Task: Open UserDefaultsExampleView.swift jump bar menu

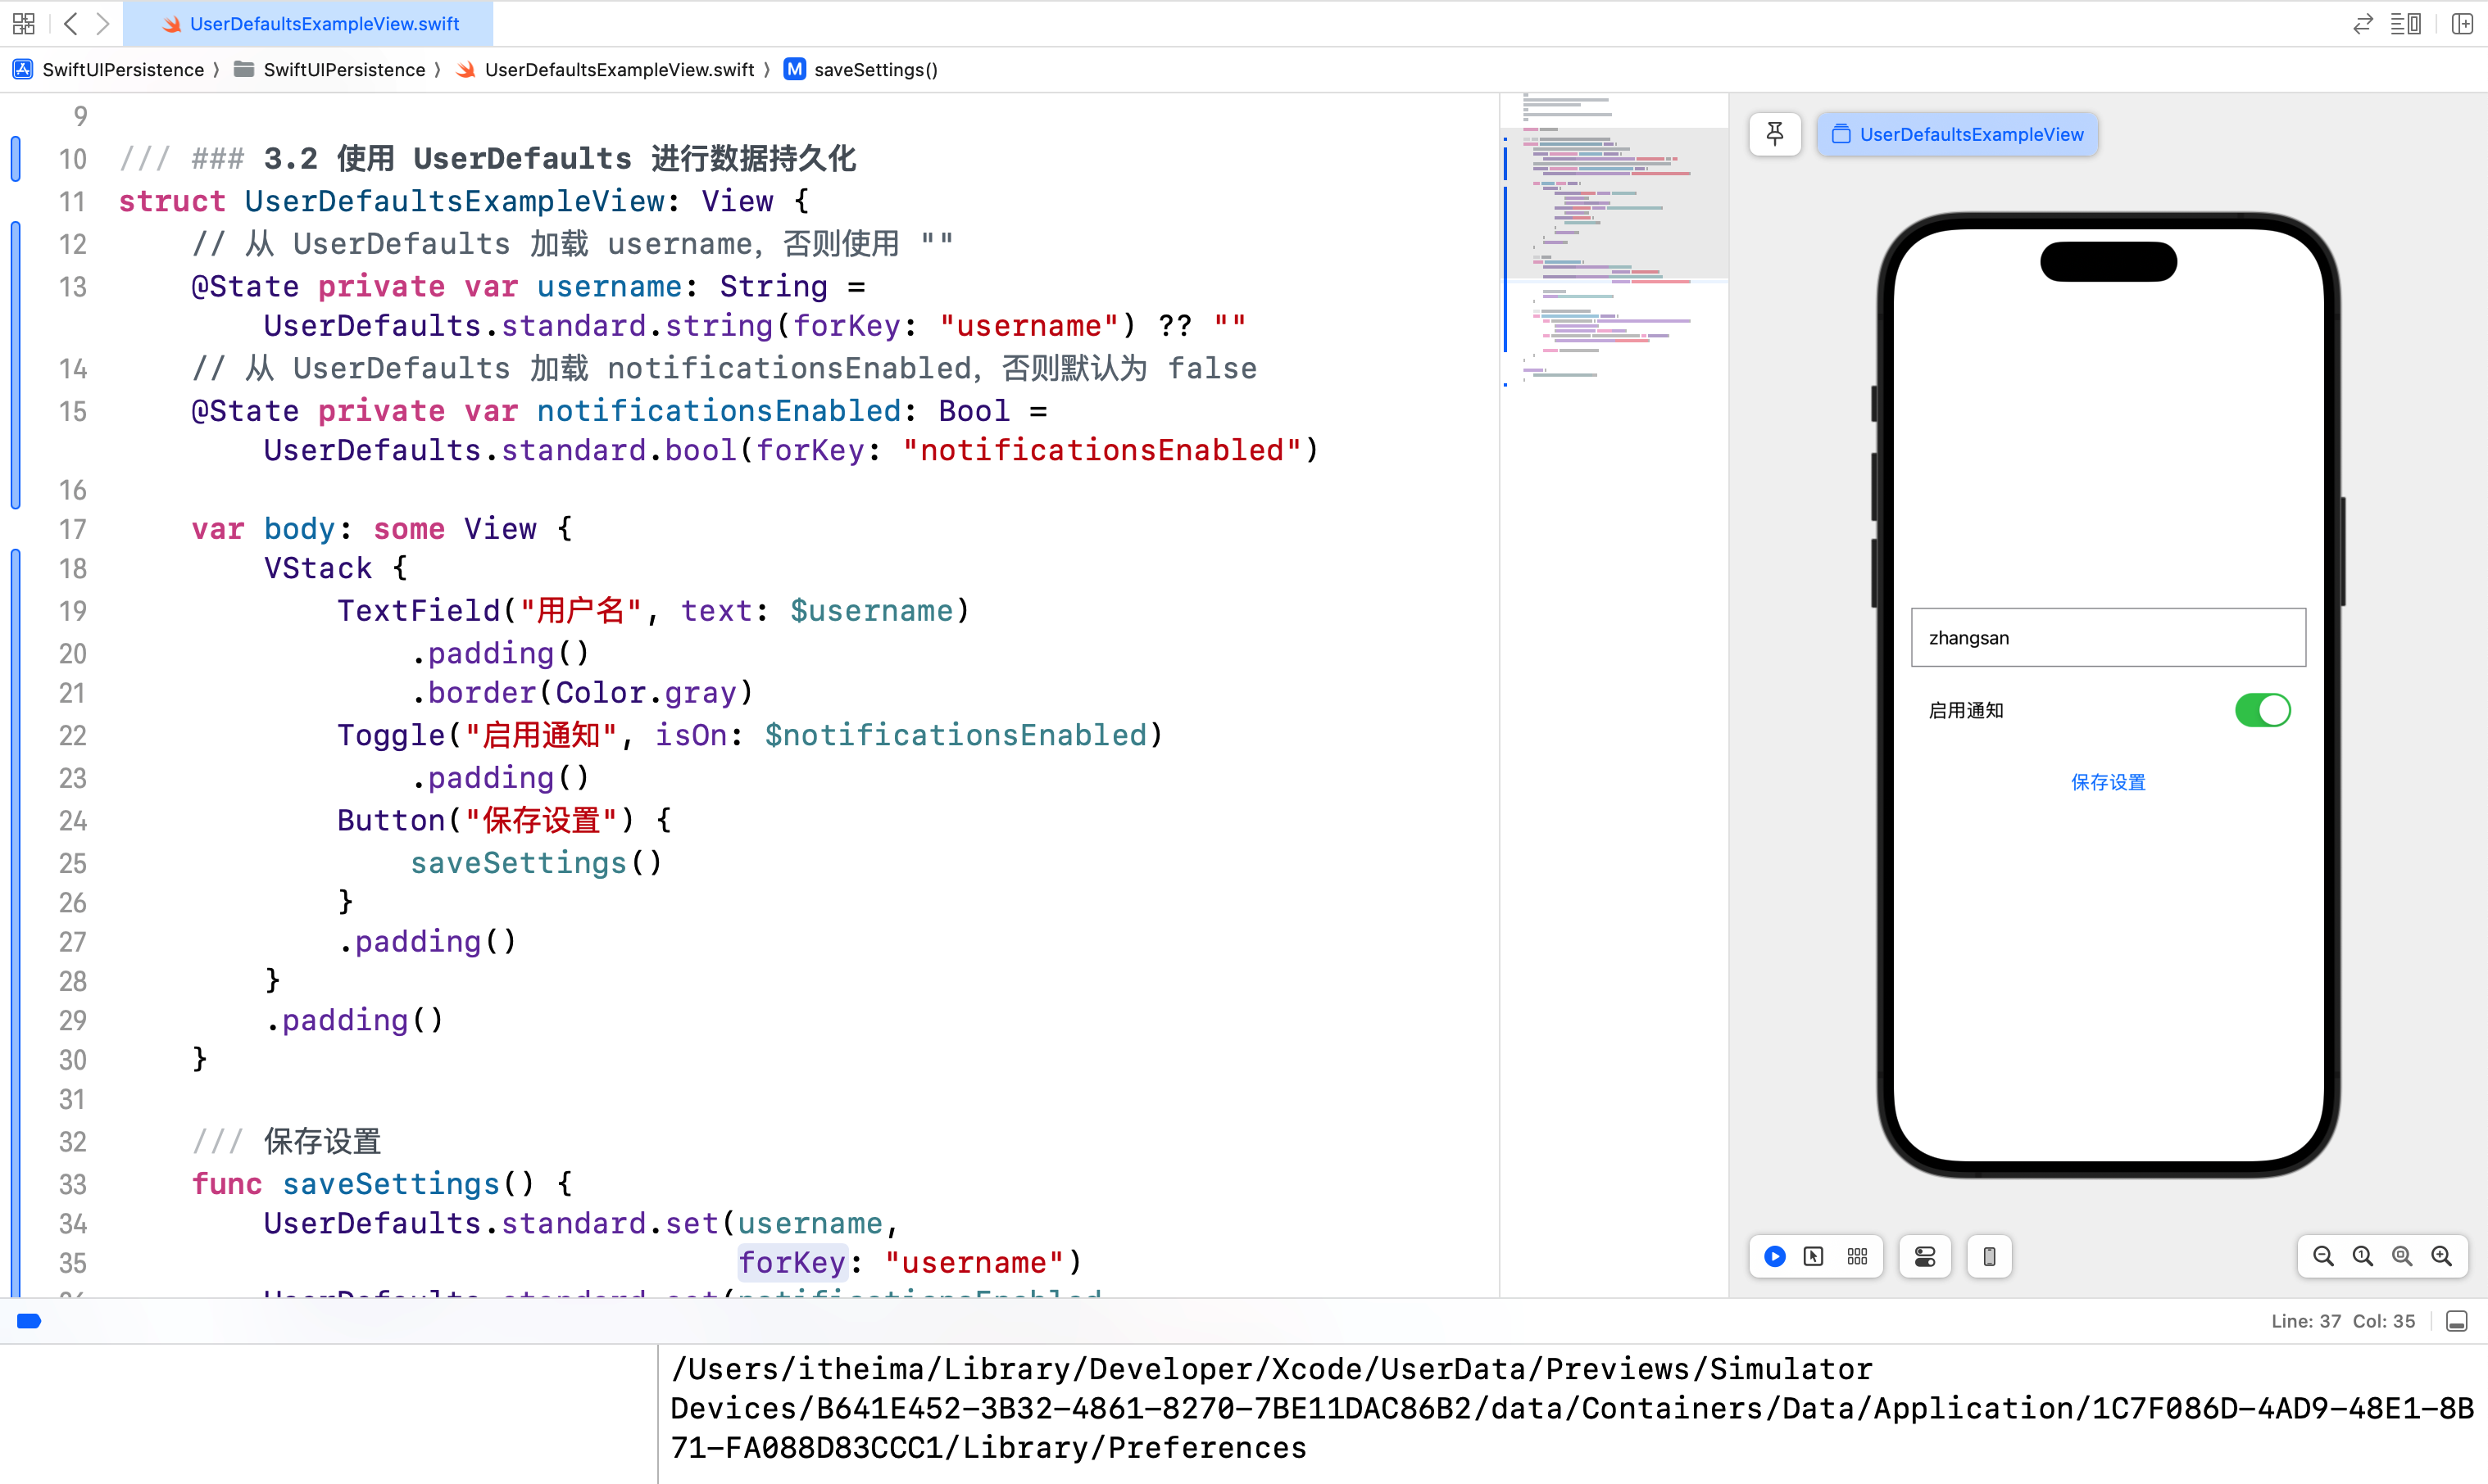Action: click(606, 69)
